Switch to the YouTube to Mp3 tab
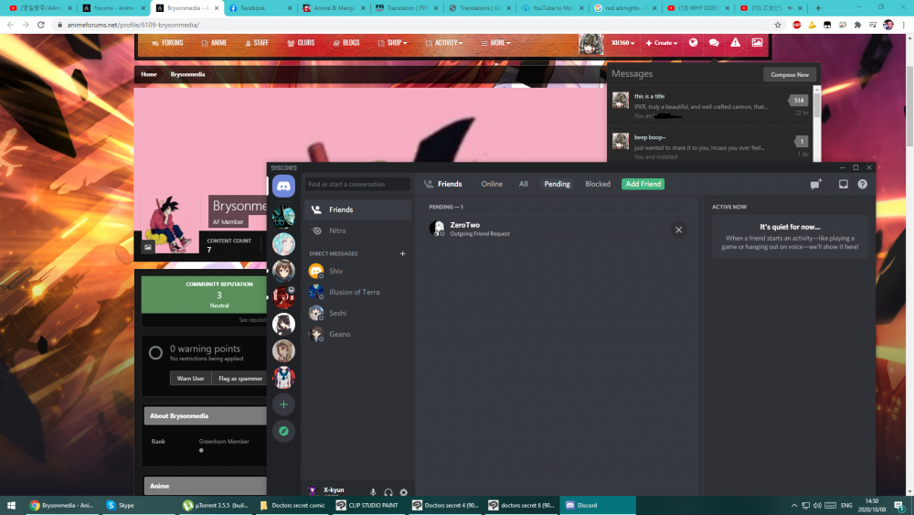The image size is (914, 515). [551, 8]
